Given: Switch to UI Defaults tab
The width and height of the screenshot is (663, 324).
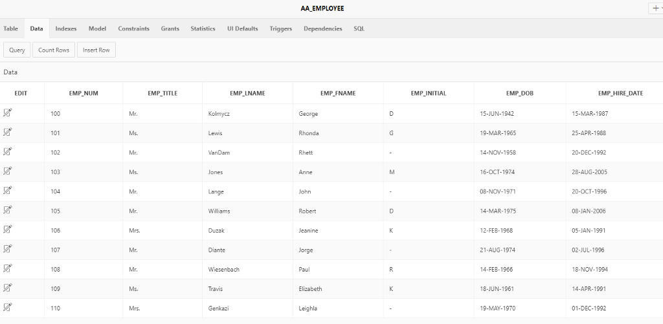Looking at the screenshot, I should coord(242,28).
